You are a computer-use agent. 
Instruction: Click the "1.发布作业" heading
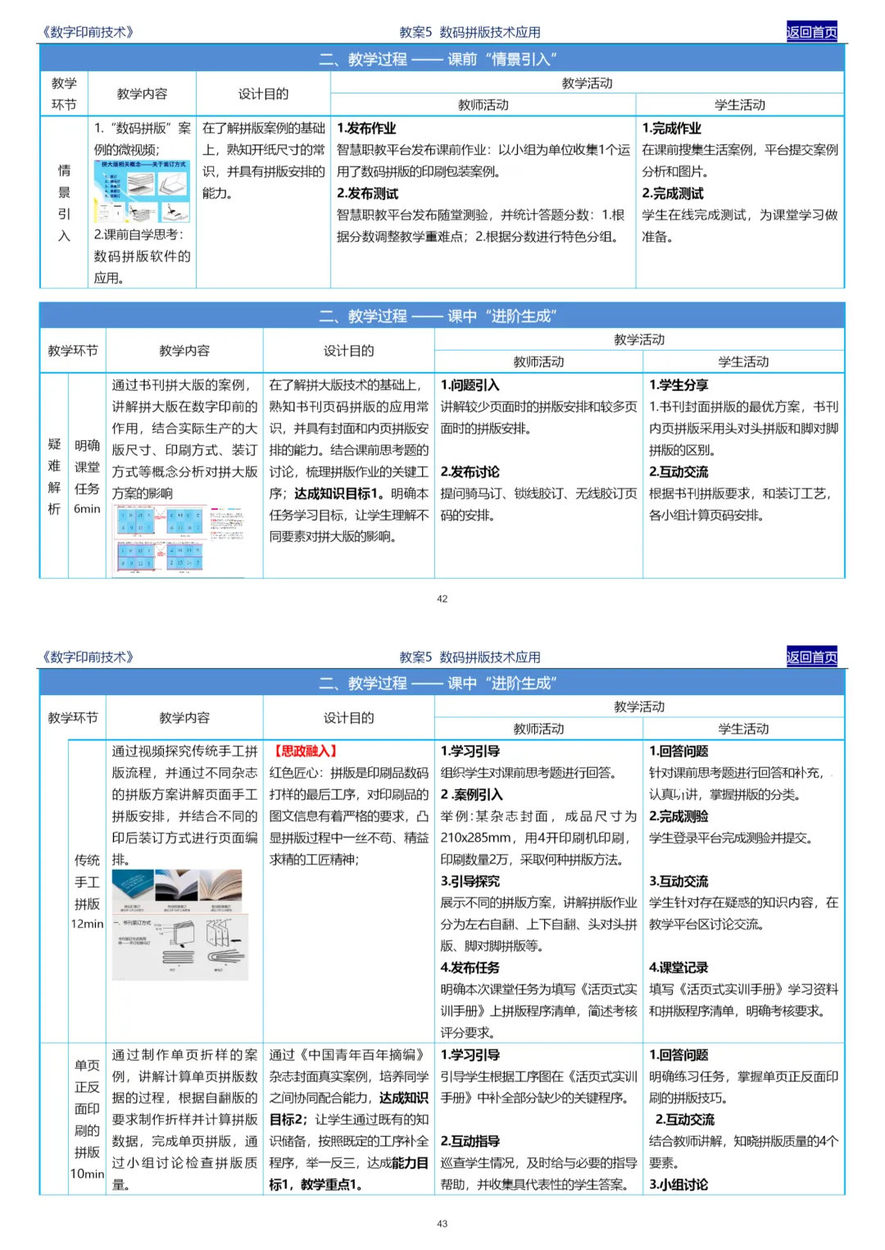[366, 128]
